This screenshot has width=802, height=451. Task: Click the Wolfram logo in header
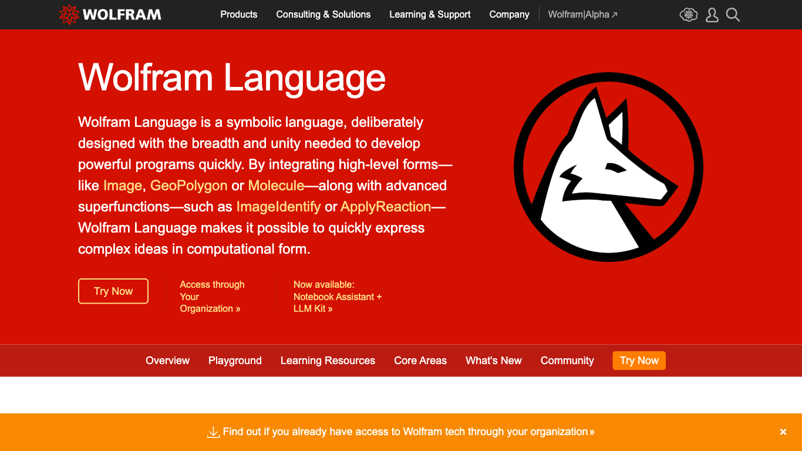click(110, 15)
